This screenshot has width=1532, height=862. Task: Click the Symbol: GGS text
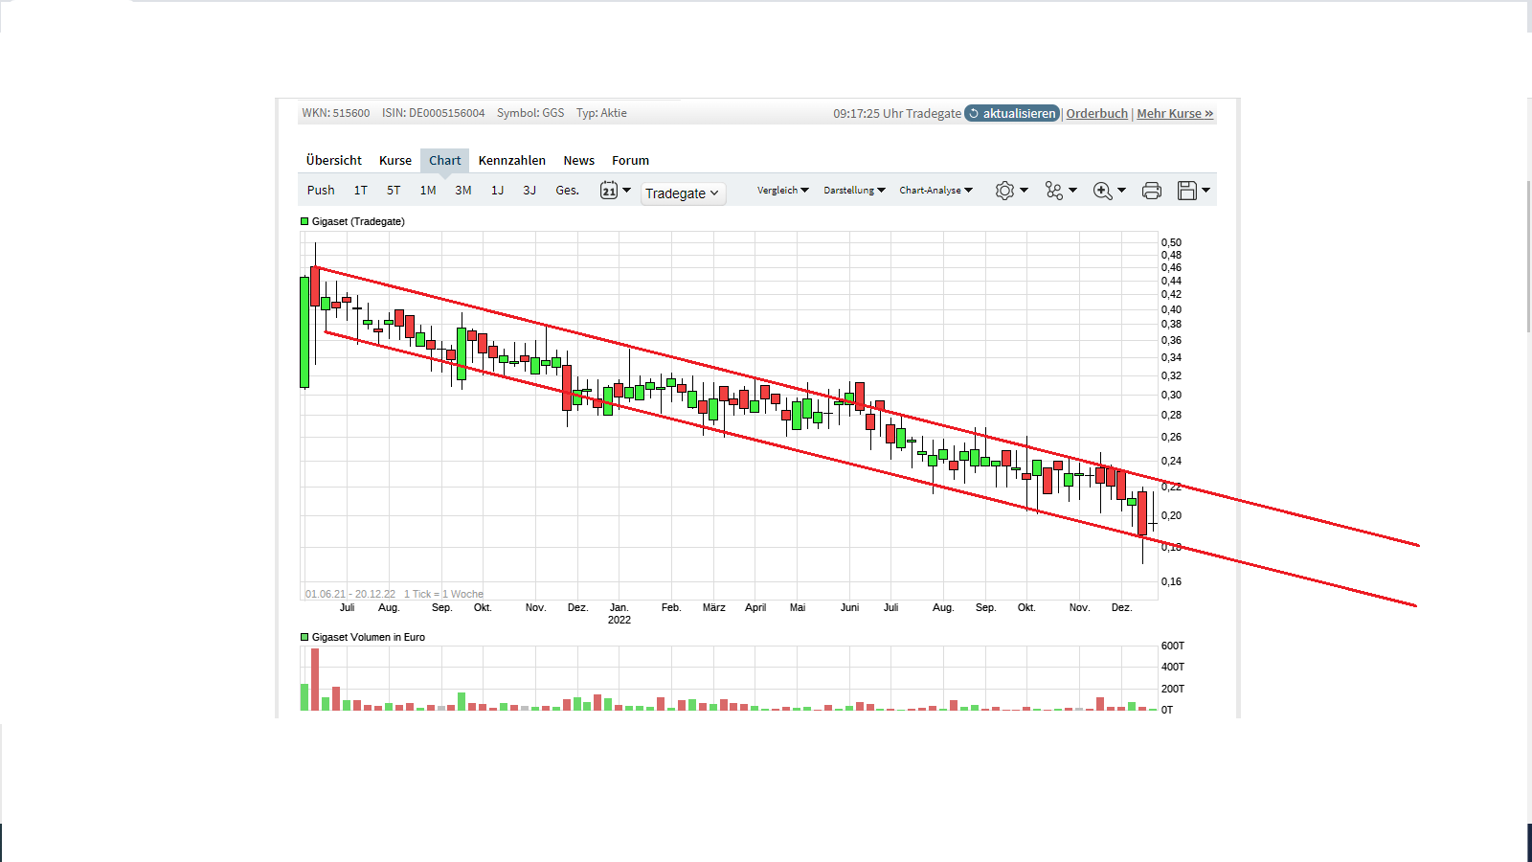coord(530,113)
